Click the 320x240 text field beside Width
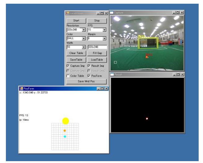The width and height of the screenshot is (203, 163). point(97,47)
